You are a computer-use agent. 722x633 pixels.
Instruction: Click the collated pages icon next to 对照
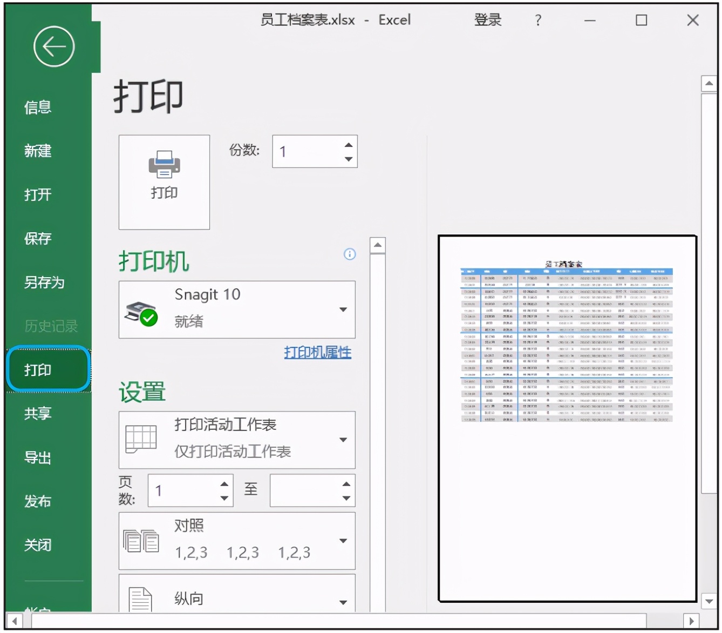(141, 541)
